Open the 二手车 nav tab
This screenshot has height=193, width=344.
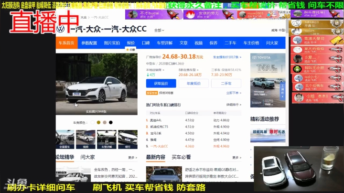click(x=230, y=43)
